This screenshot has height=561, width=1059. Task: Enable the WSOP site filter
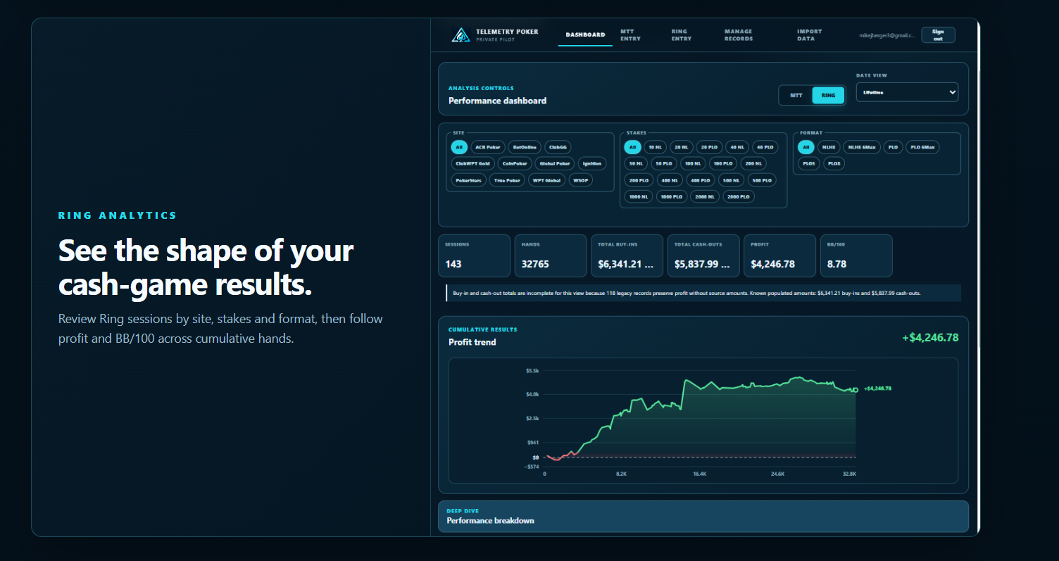click(x=581, y=180)
